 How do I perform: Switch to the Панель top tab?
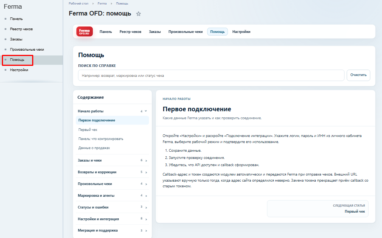(x=106, y=32)
